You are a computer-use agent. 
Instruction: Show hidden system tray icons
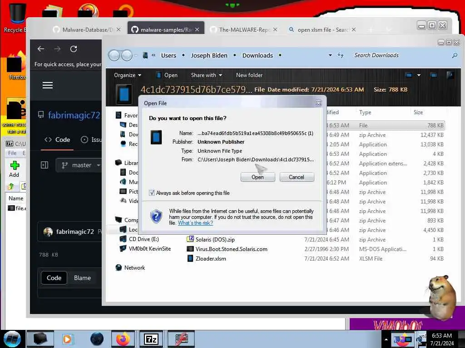click(x=386, y=339)
